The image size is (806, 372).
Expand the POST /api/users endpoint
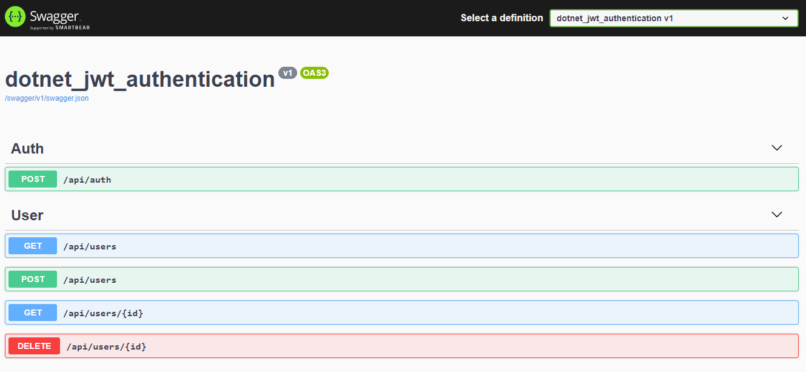[401, 279]
